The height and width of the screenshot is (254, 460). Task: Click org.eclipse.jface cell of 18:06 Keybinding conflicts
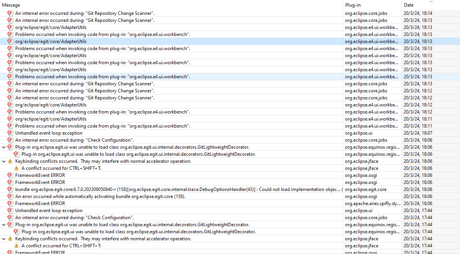tap(362, 161)
